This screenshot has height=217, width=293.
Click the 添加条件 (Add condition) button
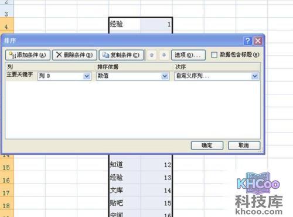[28, 55]
